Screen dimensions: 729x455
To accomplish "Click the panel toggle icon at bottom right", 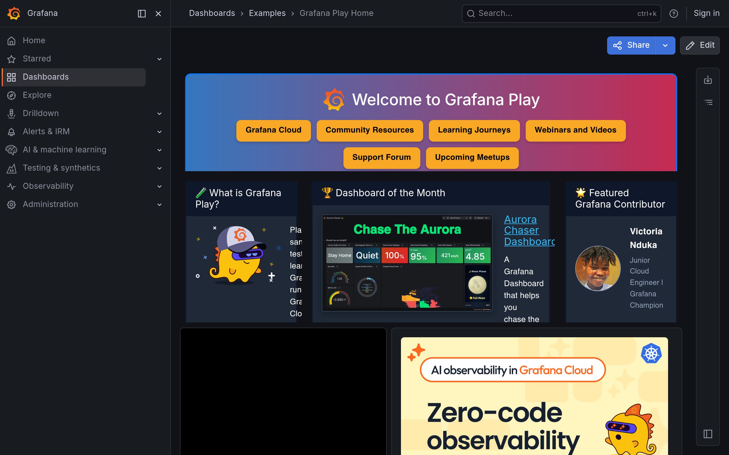I will (707, 434).
